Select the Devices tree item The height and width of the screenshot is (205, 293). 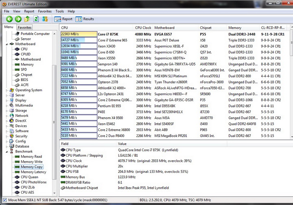pyautogui.click(x=21, y=126)
